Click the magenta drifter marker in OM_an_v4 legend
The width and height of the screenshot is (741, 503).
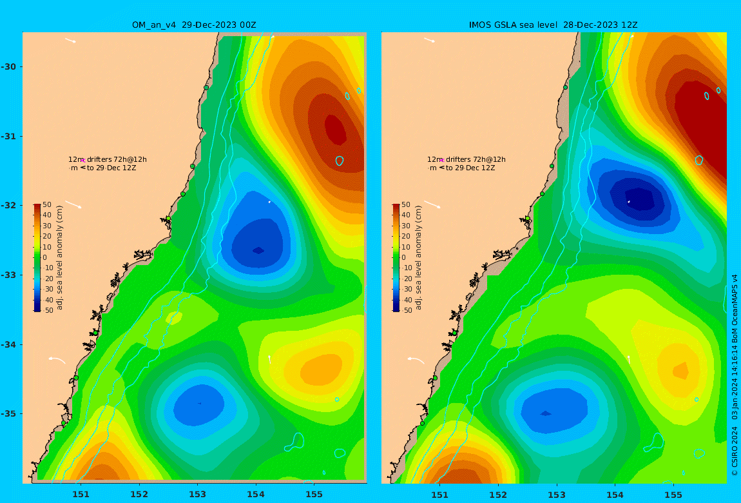[82, 161]
